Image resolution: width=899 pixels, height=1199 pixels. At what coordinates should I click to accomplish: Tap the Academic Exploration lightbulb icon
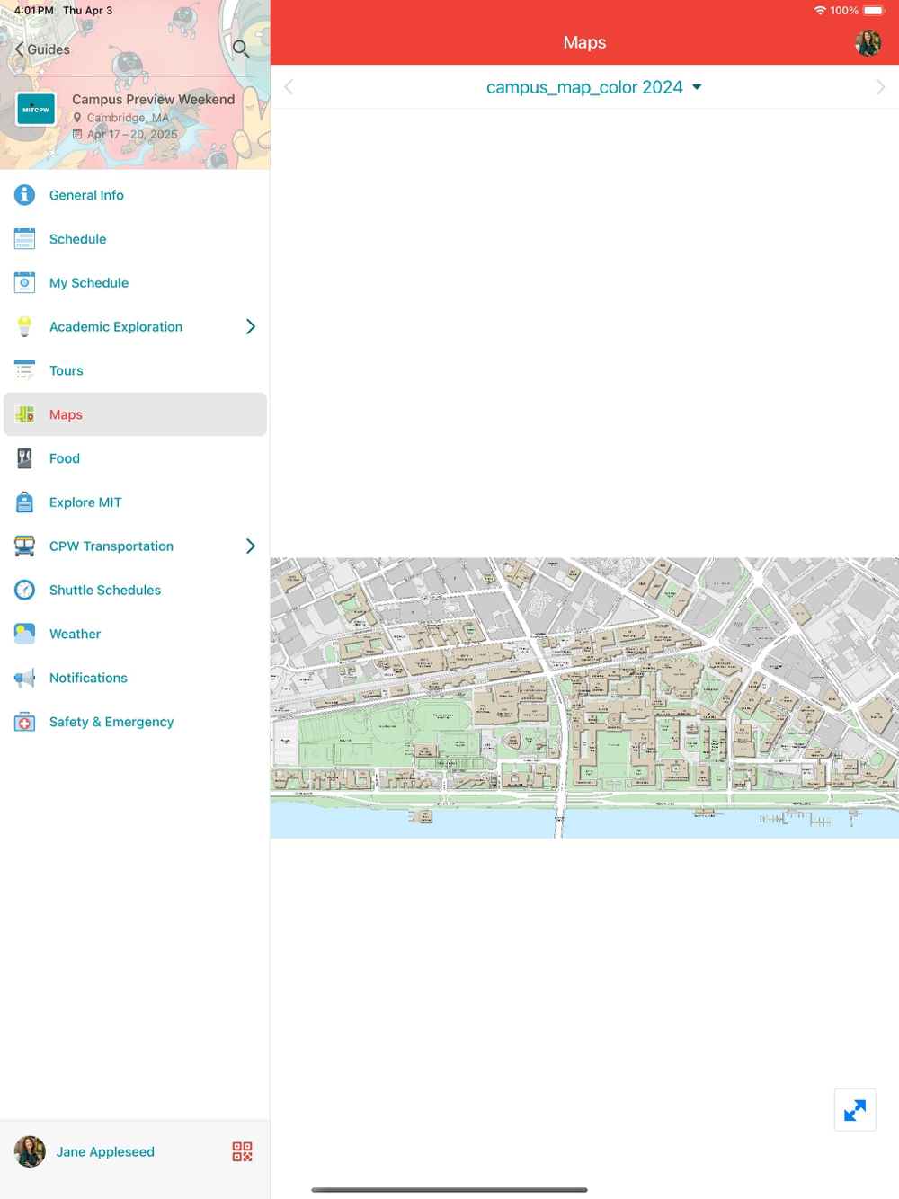[x=24, y=327]
